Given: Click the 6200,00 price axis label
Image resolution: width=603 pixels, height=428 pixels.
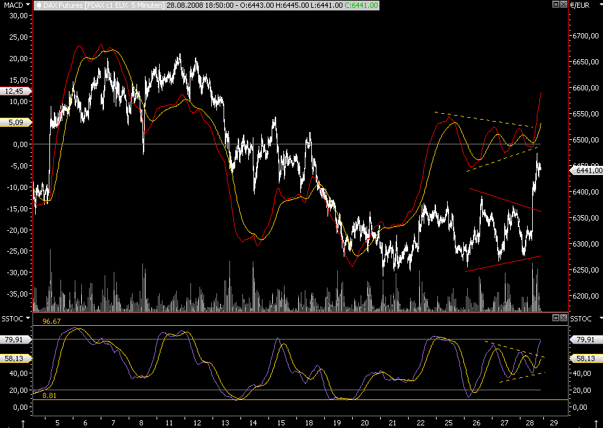Looking at the screenshot, I should (585, 296).
